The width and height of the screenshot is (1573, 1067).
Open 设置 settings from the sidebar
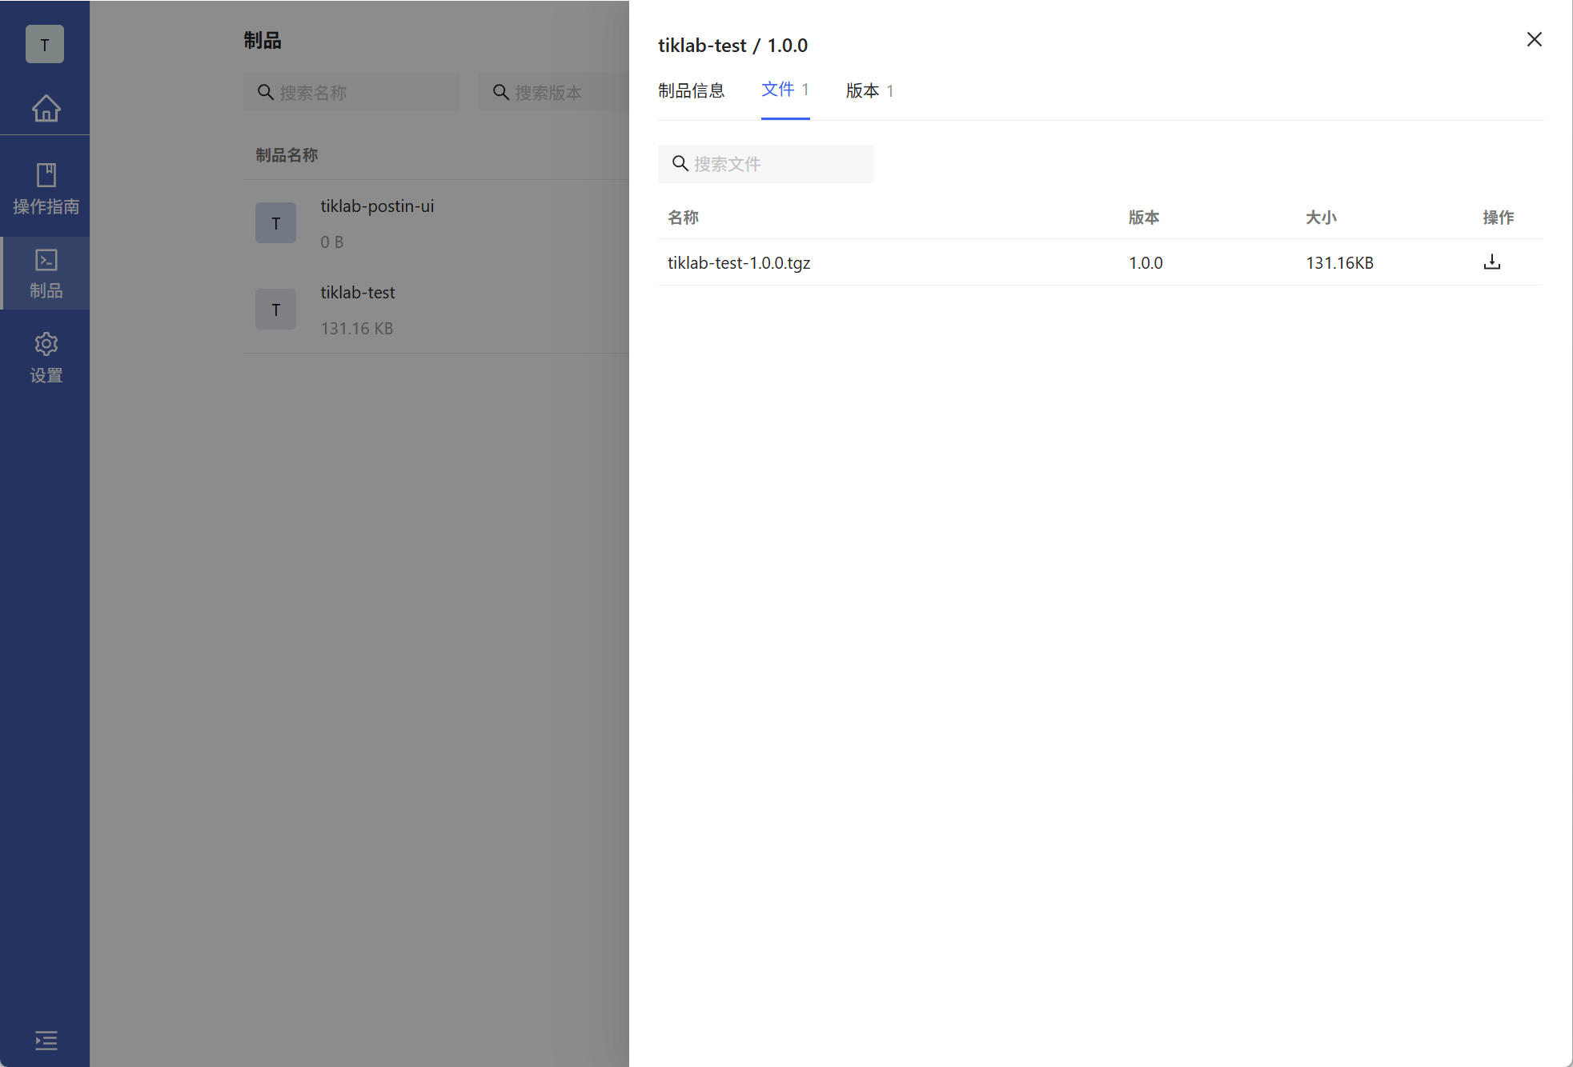click(x=46, y=358)
